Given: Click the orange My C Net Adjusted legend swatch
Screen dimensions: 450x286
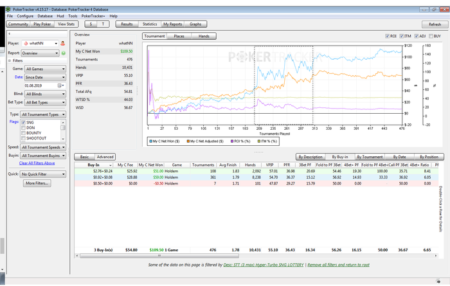Looking at the screenshot, I should coord(188,141).
